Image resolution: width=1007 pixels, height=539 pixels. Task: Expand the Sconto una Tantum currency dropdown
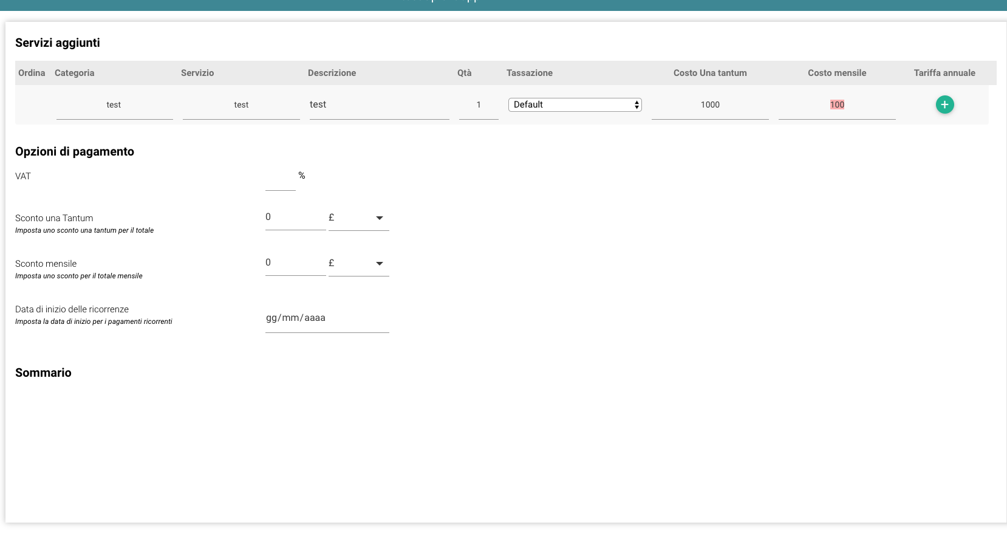(x=359, y=218)
